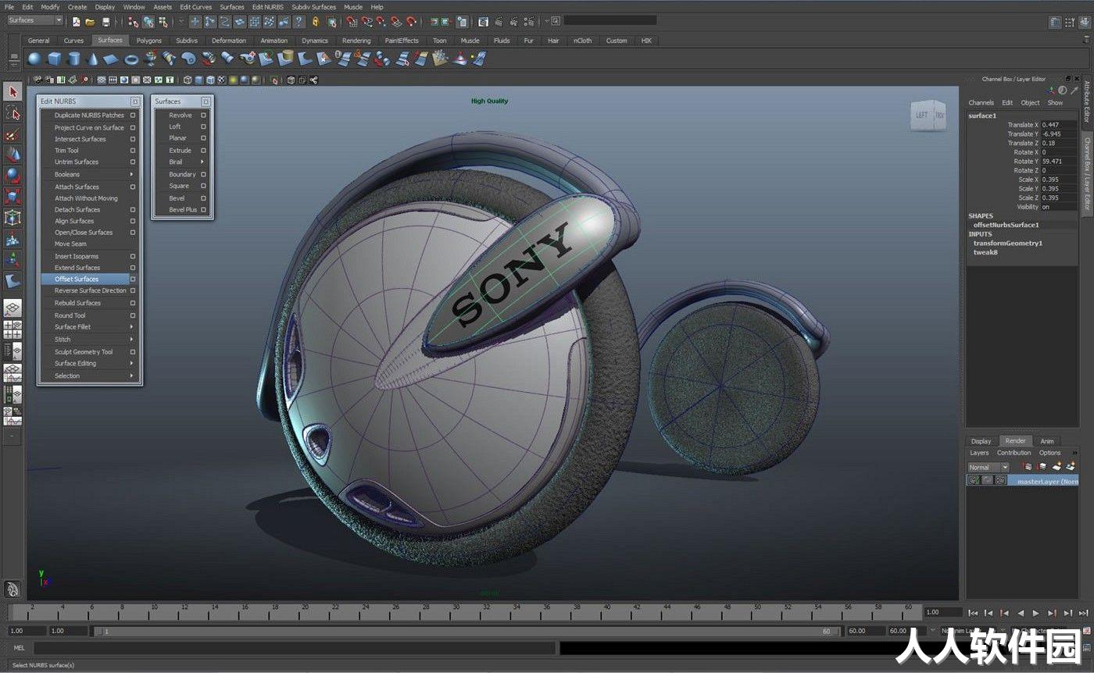Toggle X-ray display in panel toolbar
This screenshot has width=1094, height=673.
(x=291, y=80)
